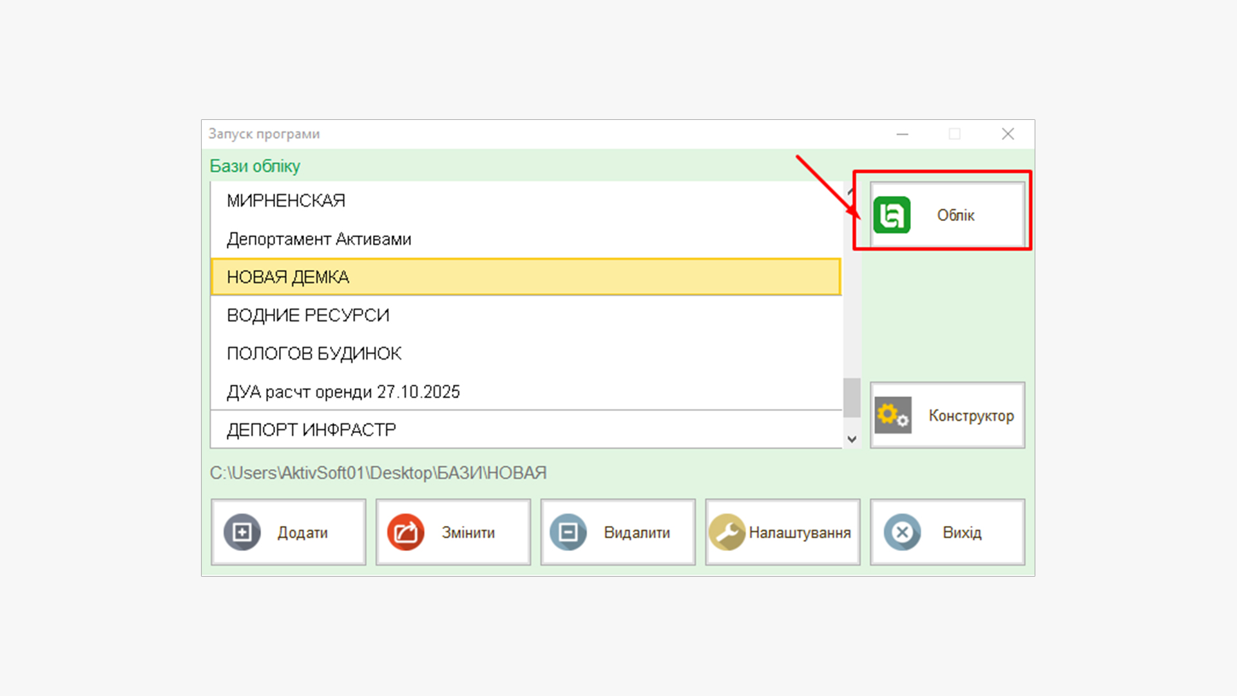The width and height of the screenshot is (1237, 696).
Task: Minimize the Запуск програми window
Action: pos(902,134)
